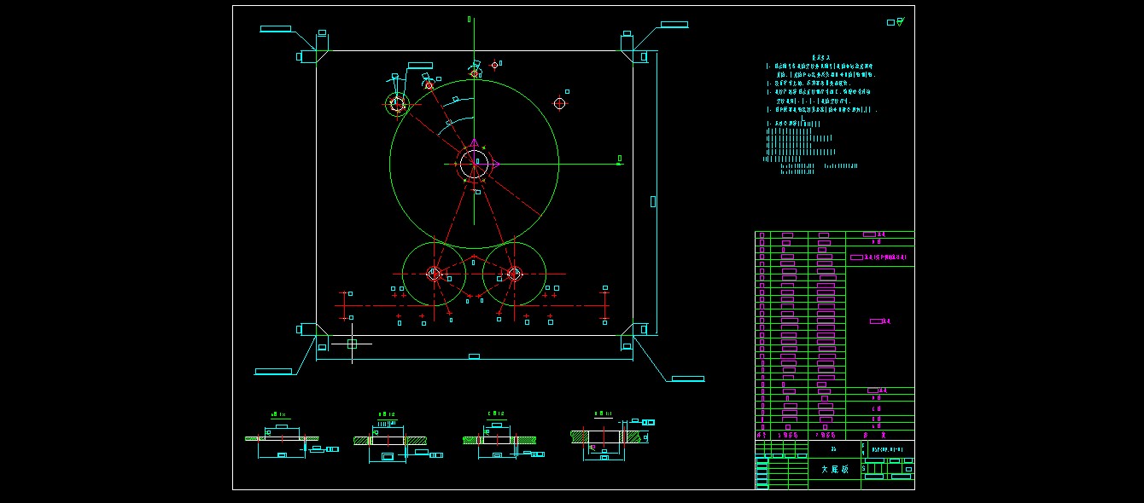
Task: Click the white center bore circle of the large gear
Action: (474, 165)
